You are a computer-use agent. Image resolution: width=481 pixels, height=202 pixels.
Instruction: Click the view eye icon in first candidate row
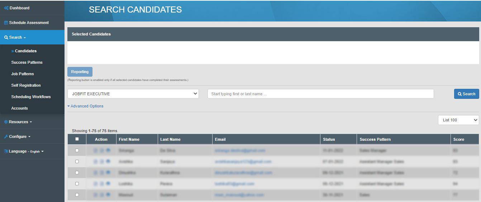(108, 150)
